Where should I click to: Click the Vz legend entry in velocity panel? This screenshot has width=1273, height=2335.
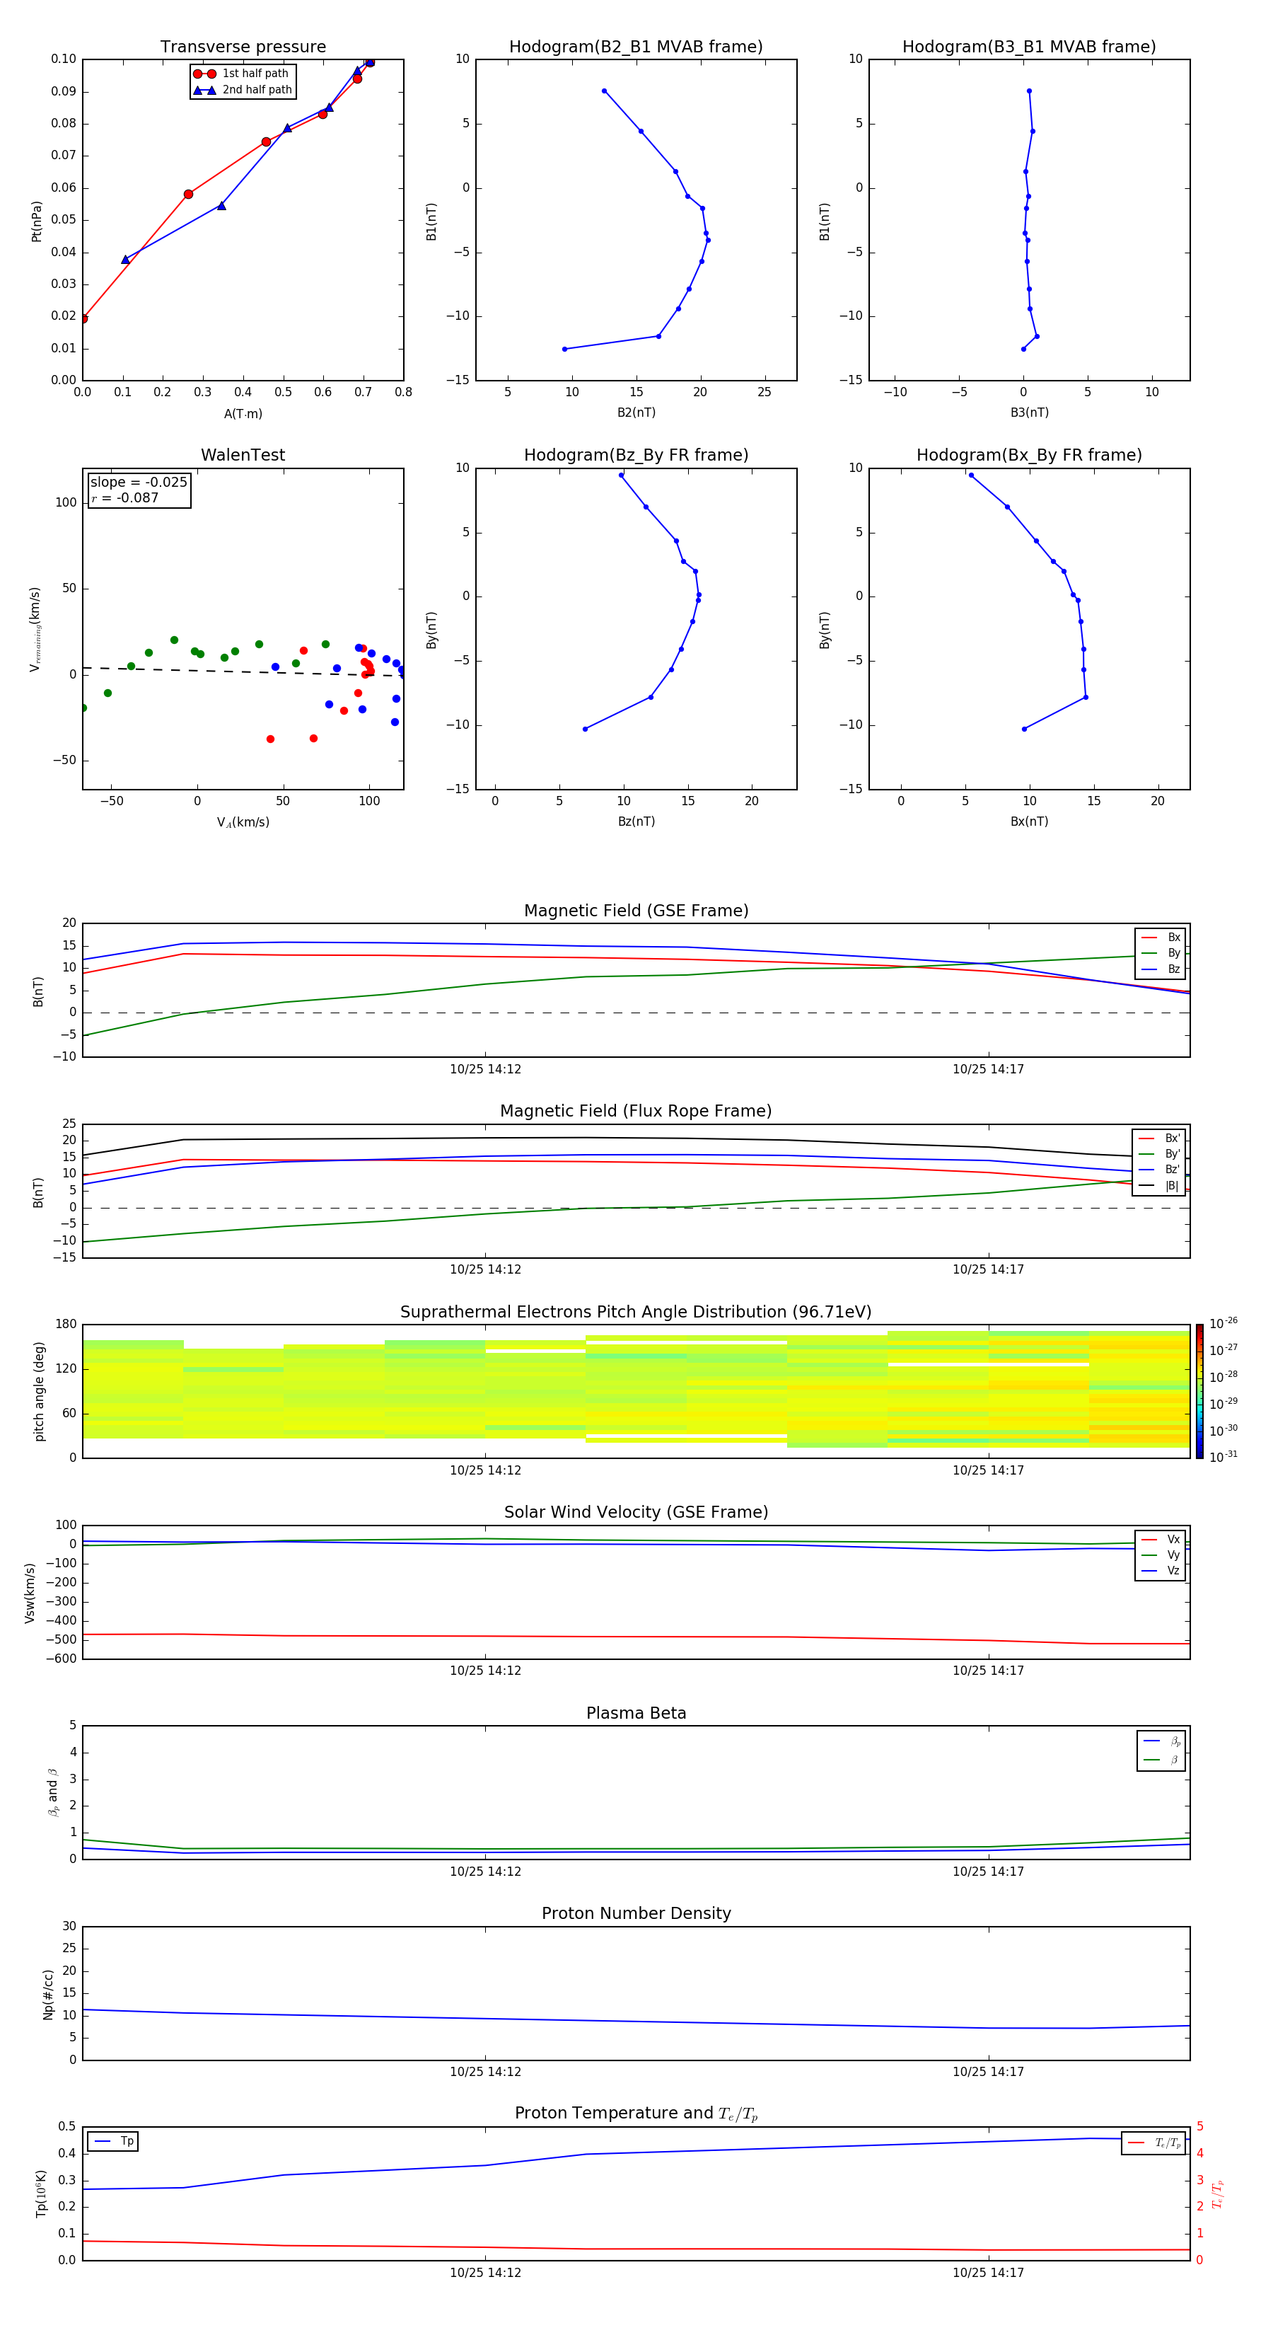[1161, 1571]
